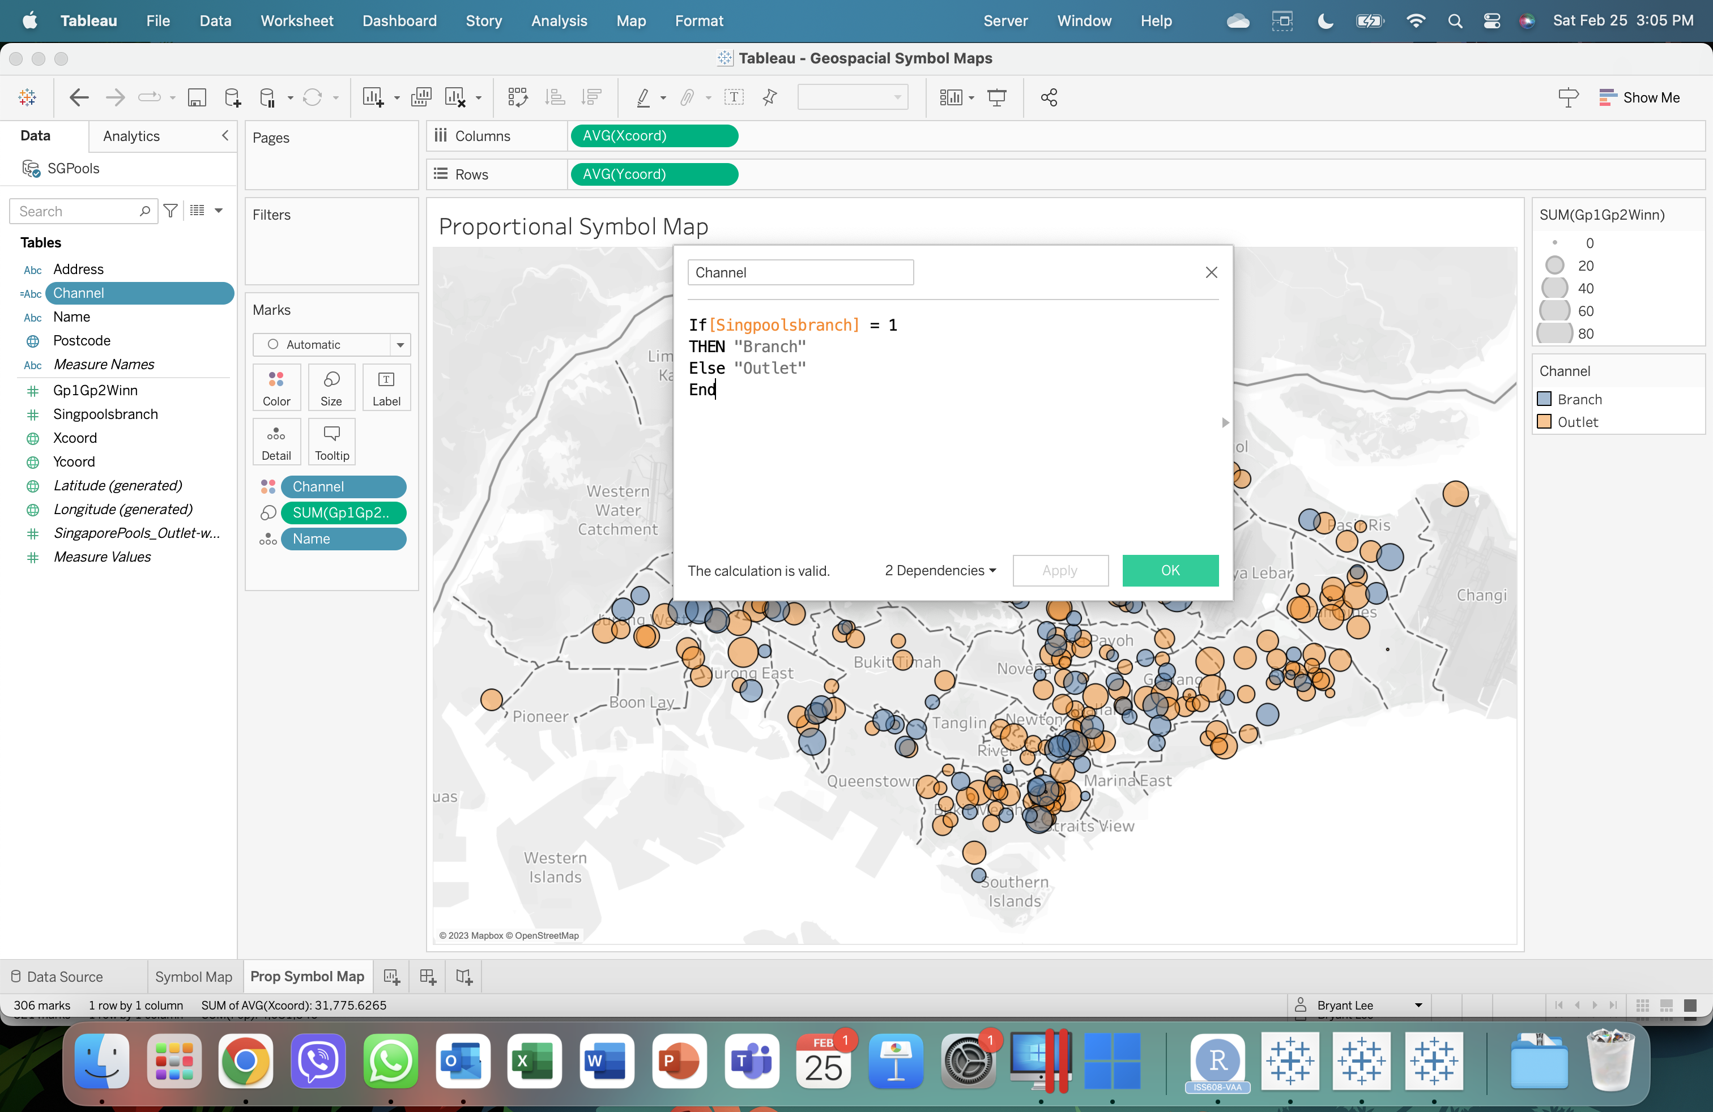The width and height of the screenshot is (1713, 1112).
Task: Open the Analysis menu
Action: (559, 21)
